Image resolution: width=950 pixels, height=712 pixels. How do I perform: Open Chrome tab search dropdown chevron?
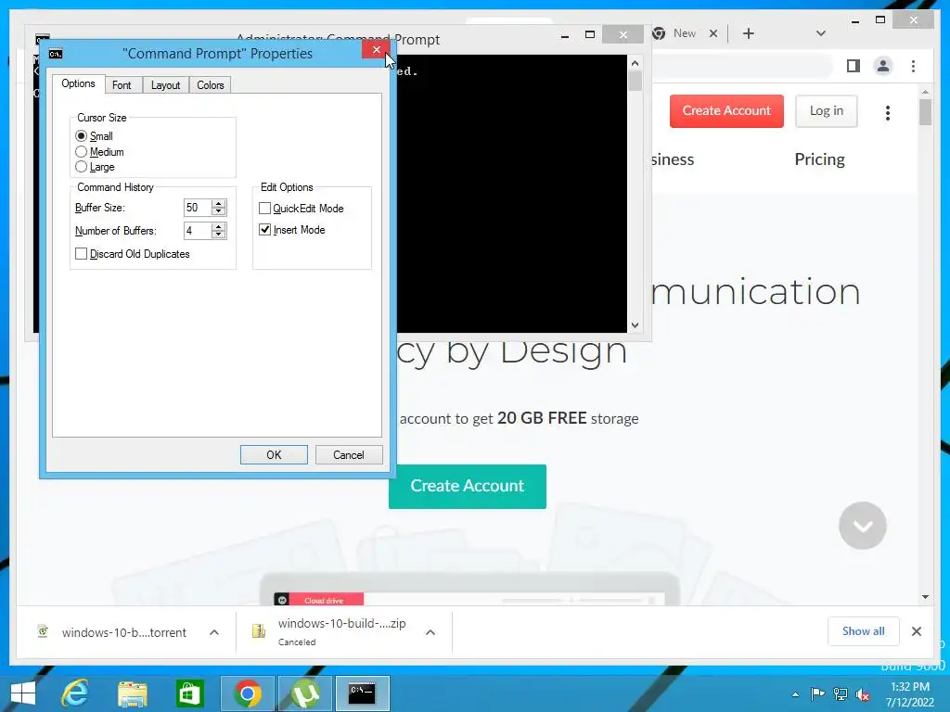point(821,33)
